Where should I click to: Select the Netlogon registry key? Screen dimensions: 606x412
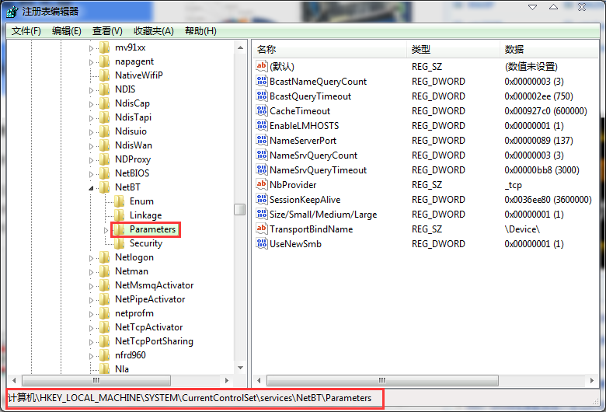point(134,257)
